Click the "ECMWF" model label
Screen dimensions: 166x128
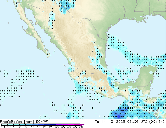(x=42, y=122)
